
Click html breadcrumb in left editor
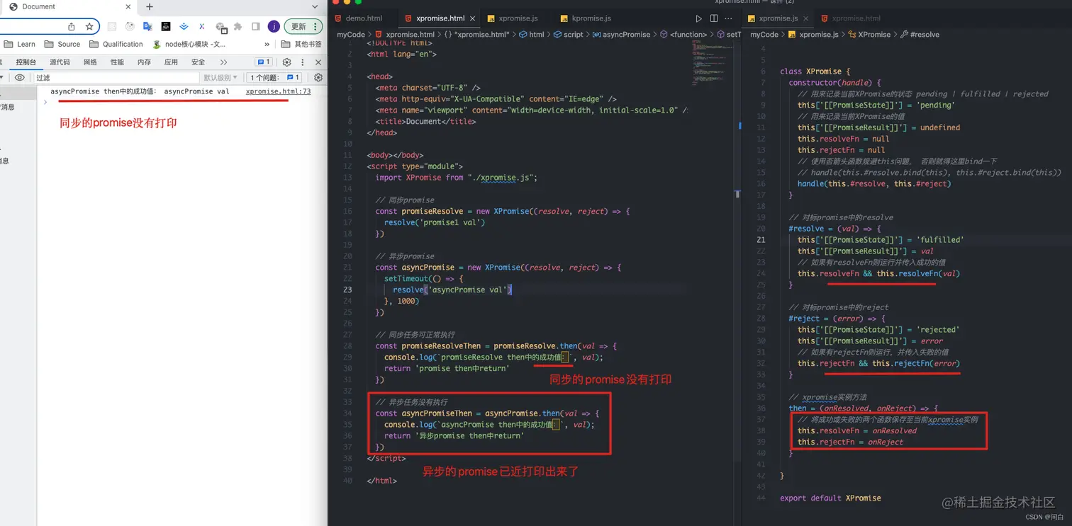[532, 34]
